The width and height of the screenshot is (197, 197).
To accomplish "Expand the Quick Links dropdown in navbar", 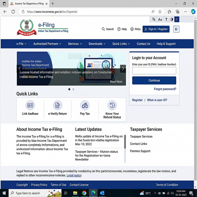I will coord(121,44).
